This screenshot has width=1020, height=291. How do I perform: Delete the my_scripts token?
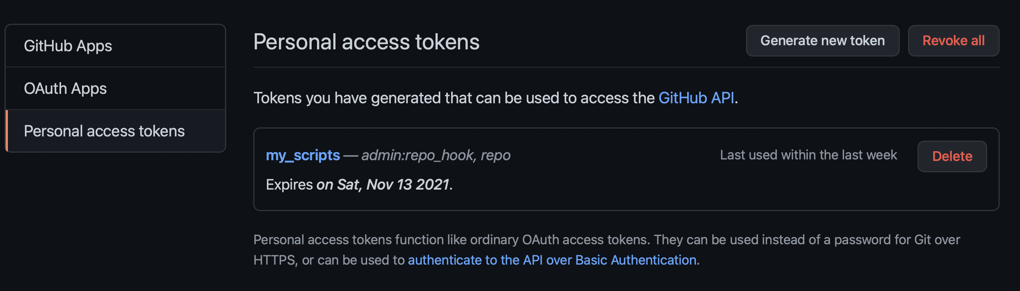point(951,156)
